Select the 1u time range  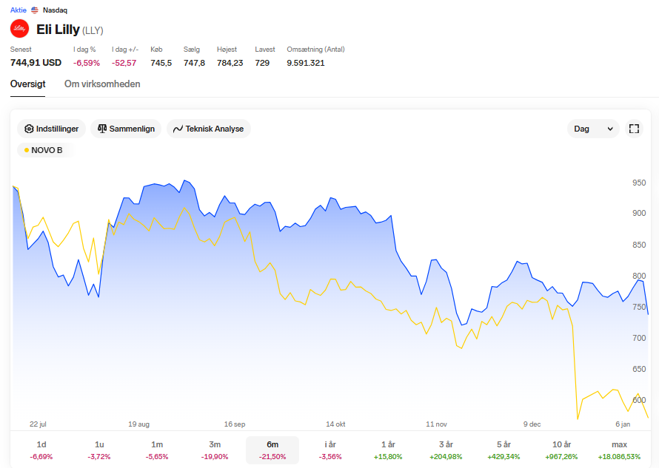click(99, 450)
